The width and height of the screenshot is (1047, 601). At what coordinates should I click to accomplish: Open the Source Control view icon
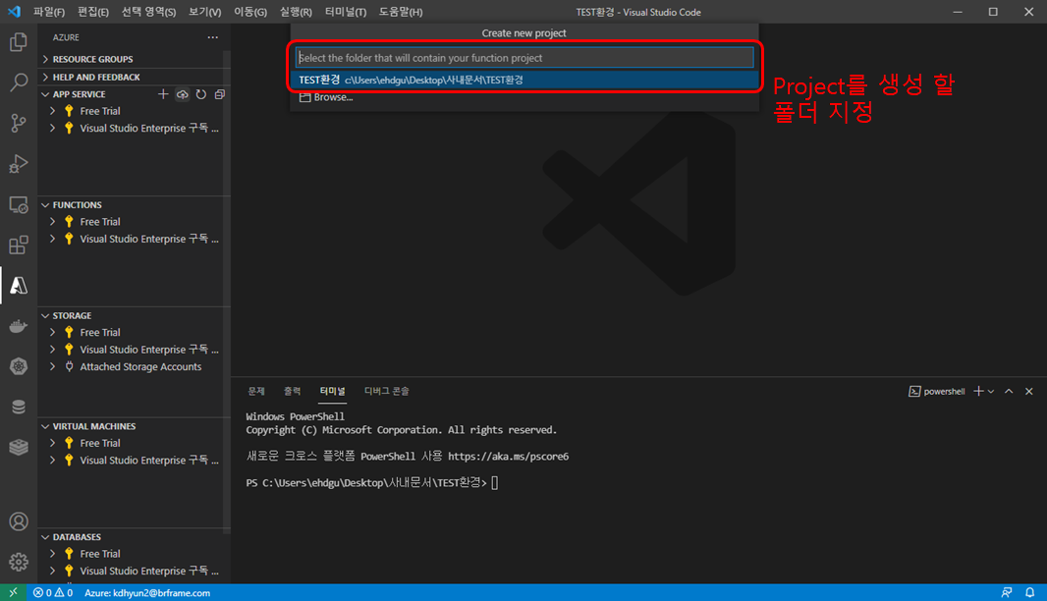click(19, 123)
